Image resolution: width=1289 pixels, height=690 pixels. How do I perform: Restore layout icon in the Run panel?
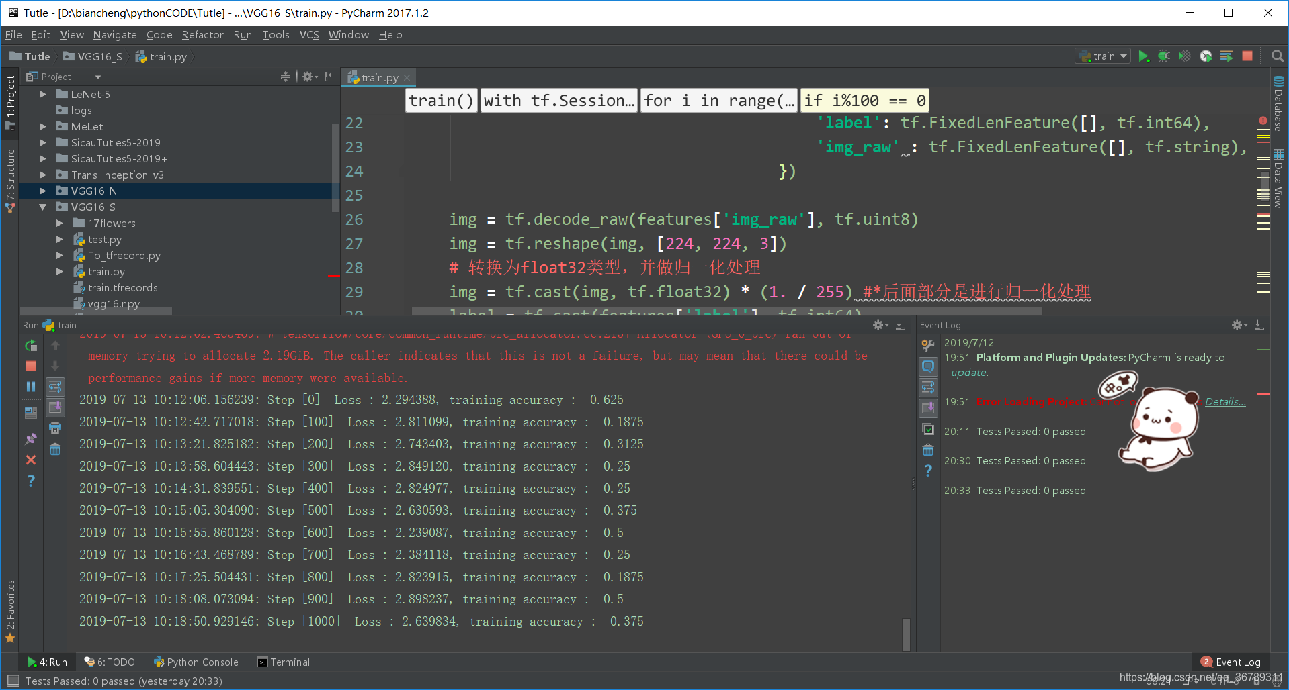pos(31,413)
